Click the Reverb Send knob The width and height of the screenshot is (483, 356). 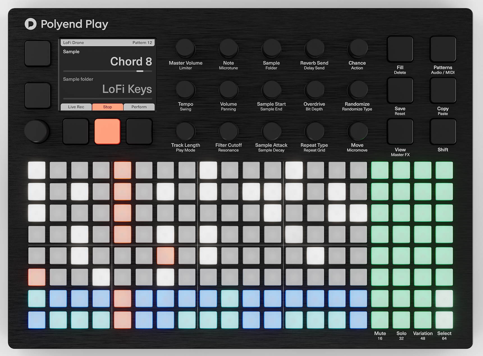tap(314, 48)
